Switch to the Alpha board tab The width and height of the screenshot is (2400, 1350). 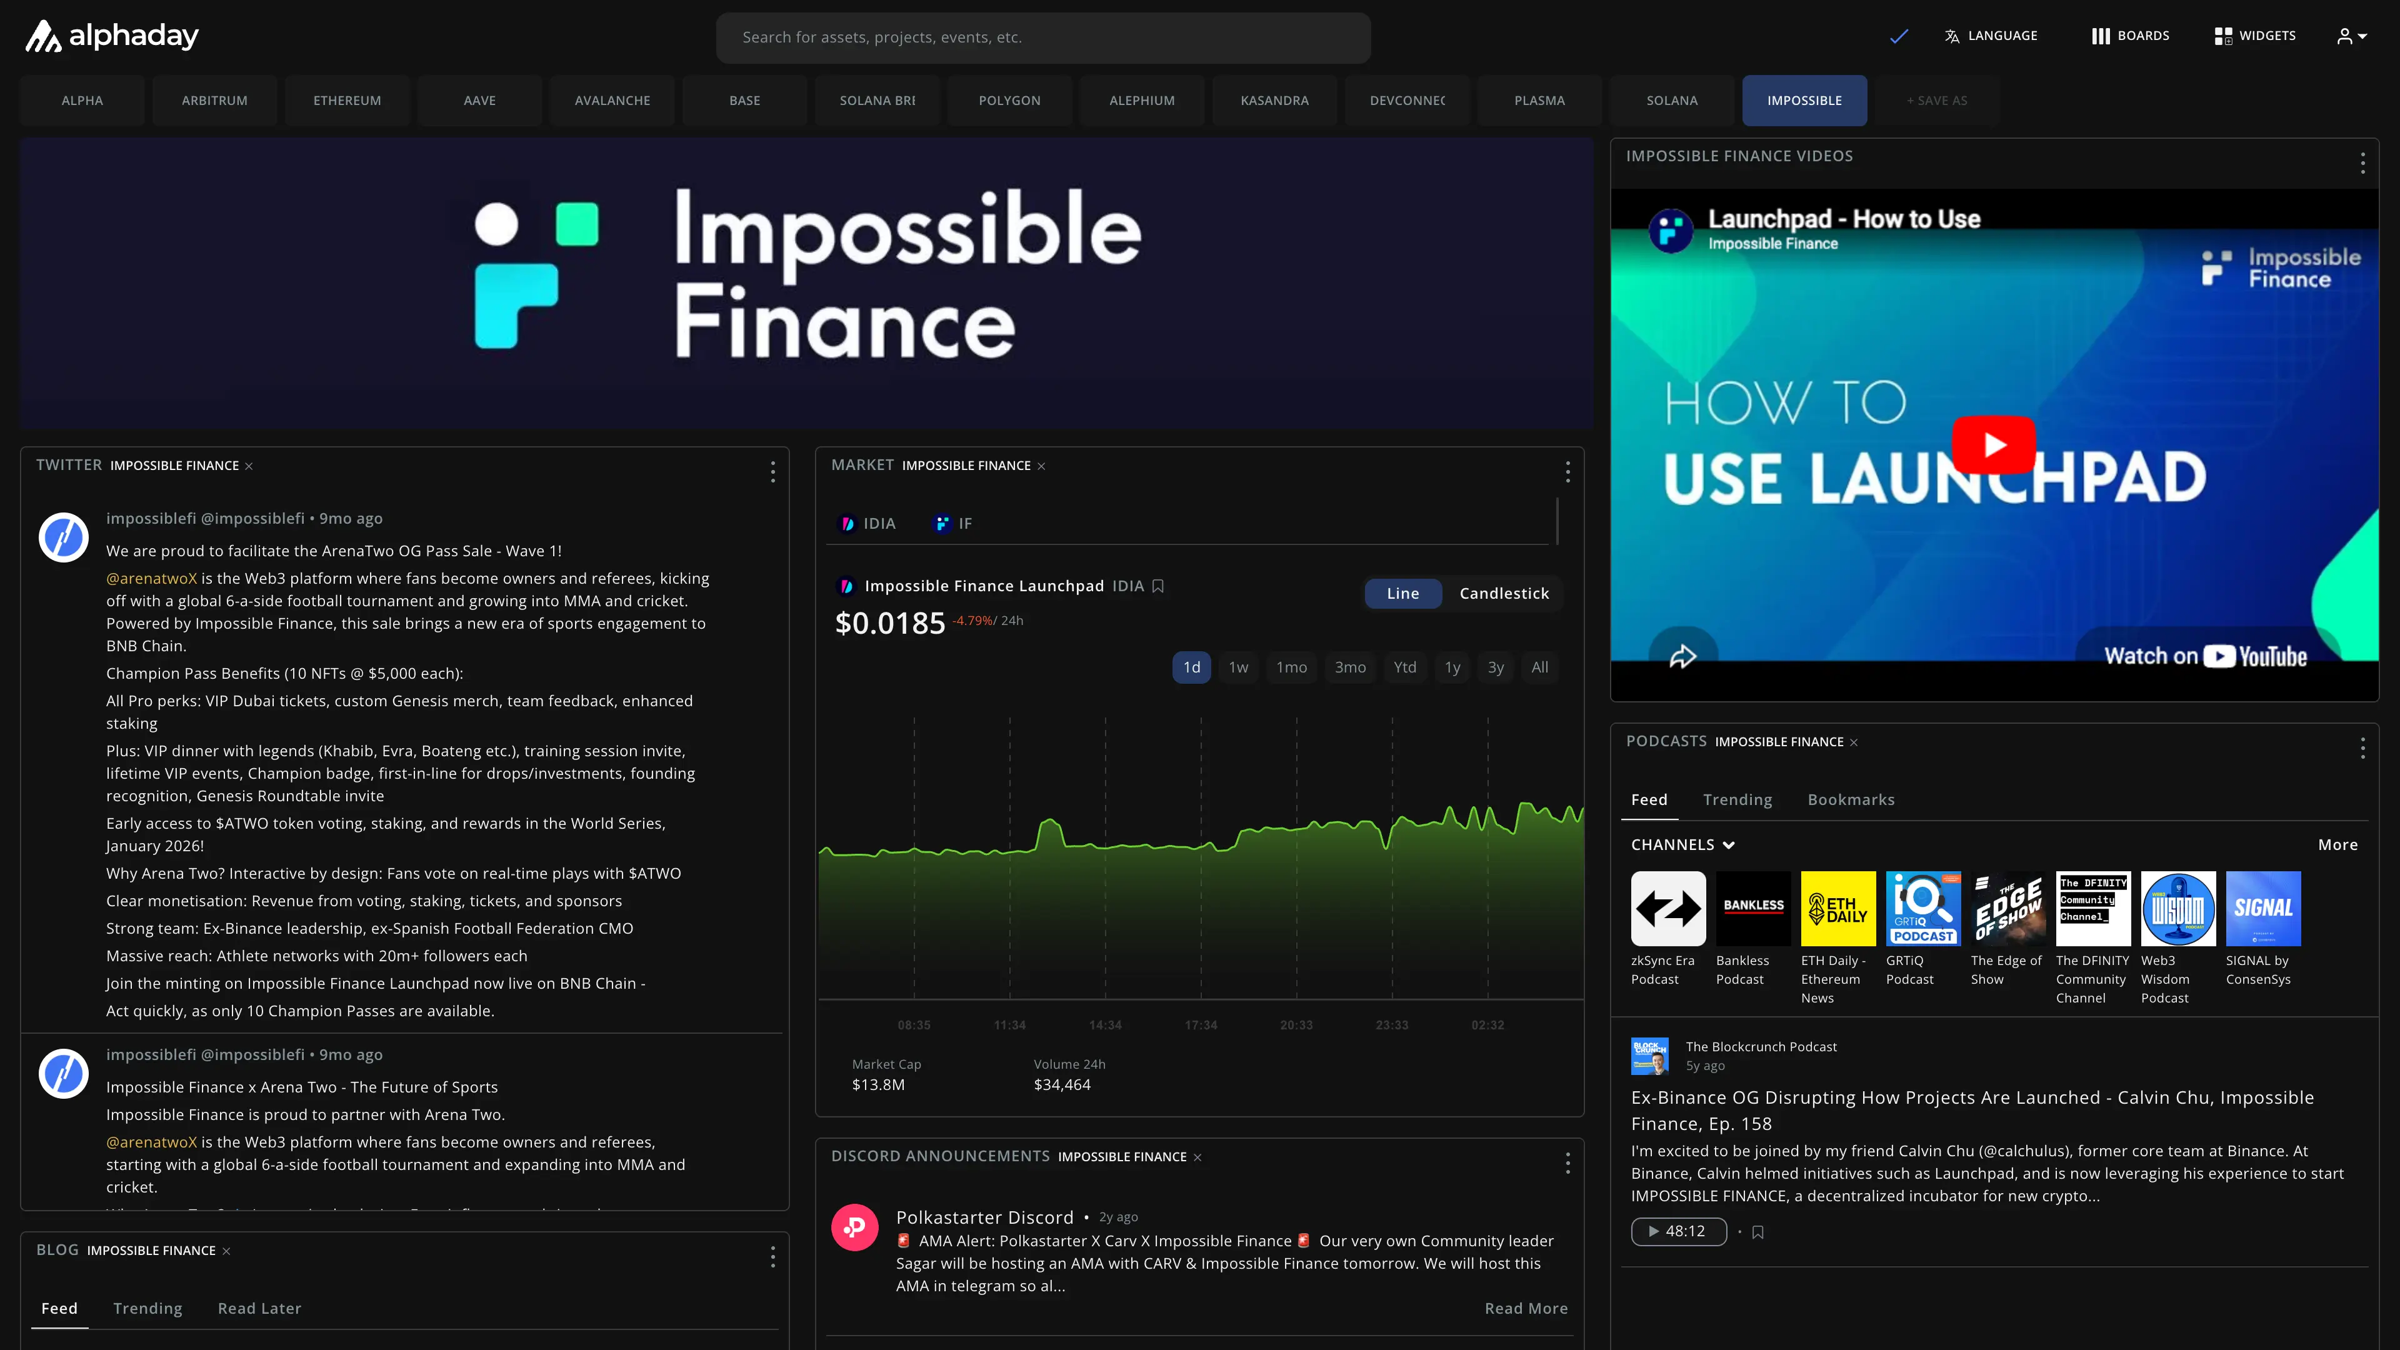click(82, 101)
